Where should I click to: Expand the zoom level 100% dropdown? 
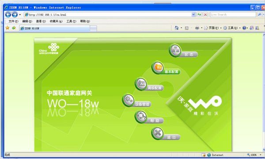click(x=261, y=155)
